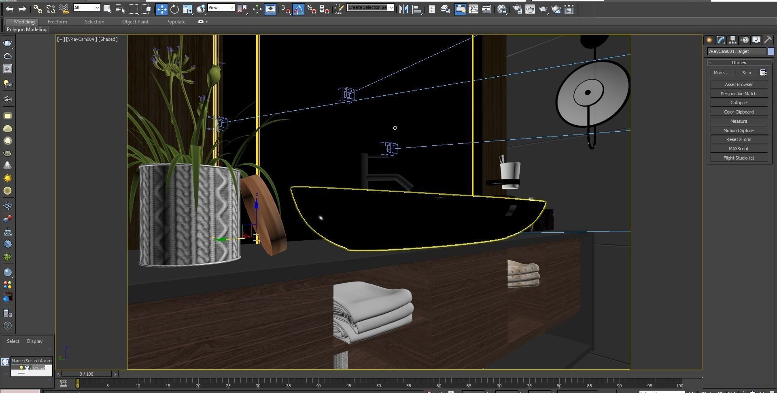
Task: Open the Schematic View
Action: click(486, 9)
